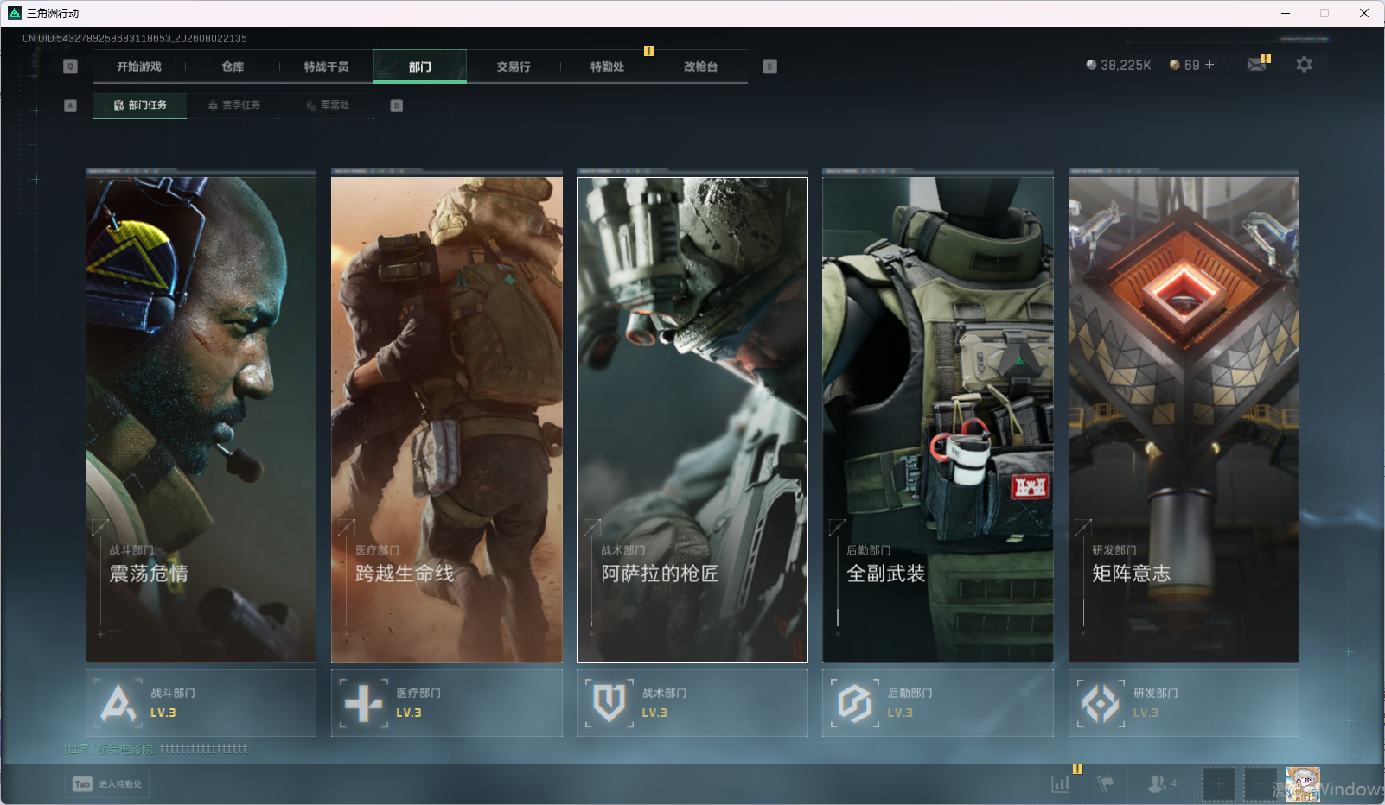Viewport: 1385px width, 805px height.
Task: Open the 军需处 sub-tab
Action: (328, 105)
